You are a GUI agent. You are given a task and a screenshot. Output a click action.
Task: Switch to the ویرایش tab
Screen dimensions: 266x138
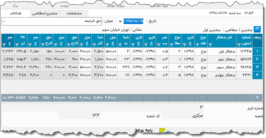[x=16, y=13]
